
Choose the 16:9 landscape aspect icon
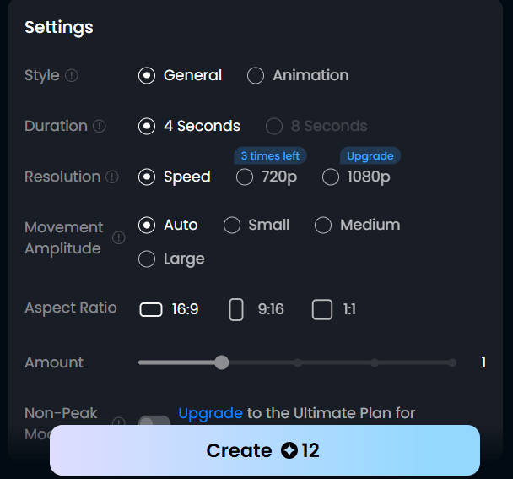151,309
